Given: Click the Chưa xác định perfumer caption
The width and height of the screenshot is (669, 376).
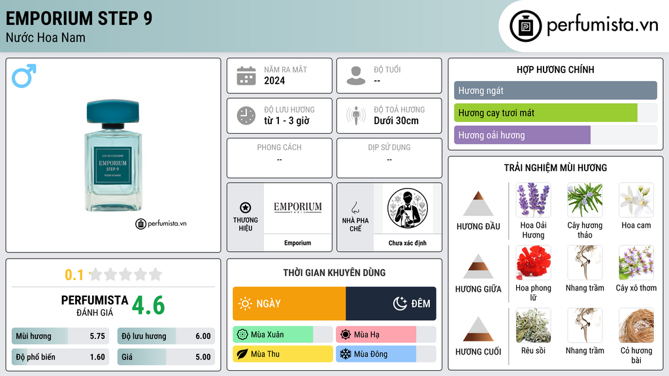Looking at the screenshot, I should coord(408,243).
